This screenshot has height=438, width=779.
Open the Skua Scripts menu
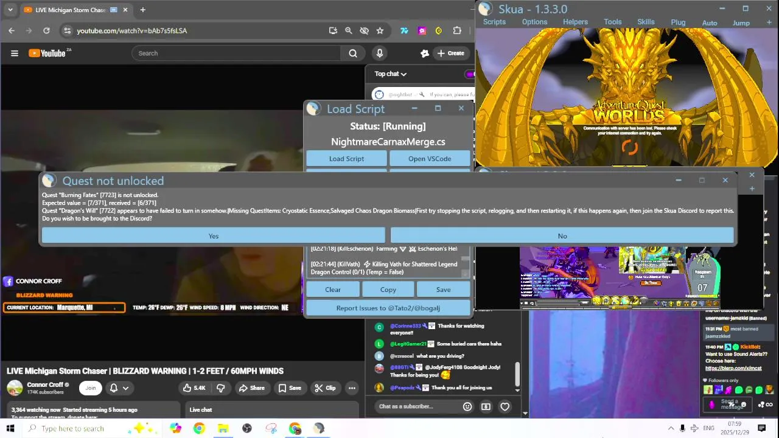click(494, 22)
